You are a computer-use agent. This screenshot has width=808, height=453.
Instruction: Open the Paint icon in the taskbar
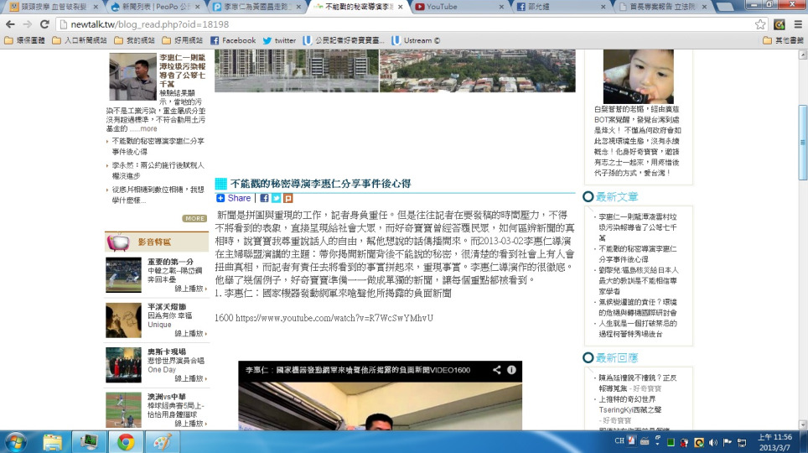162,442
